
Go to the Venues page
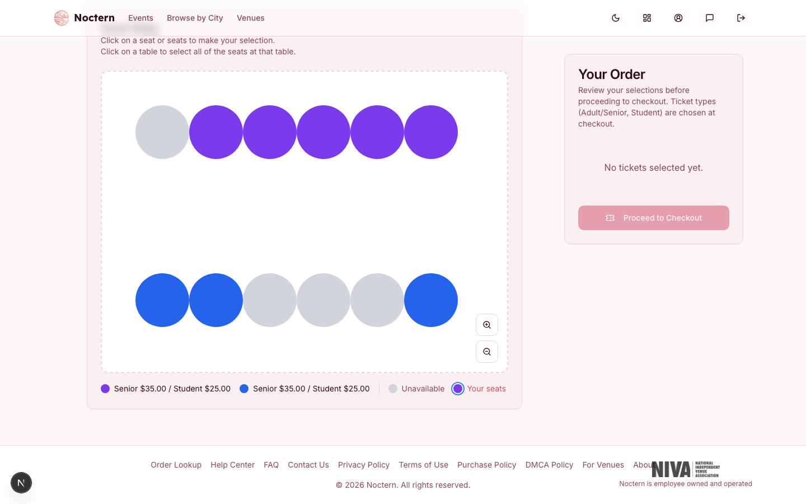pos(251,18)
